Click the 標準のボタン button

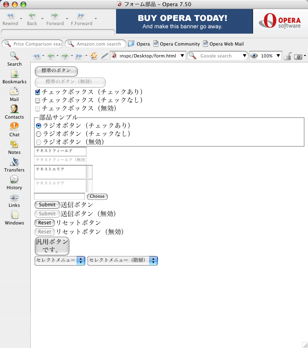click(x=56, y=71)
